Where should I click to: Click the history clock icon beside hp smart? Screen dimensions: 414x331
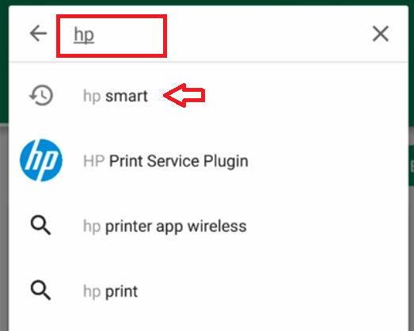click(41, 95)
